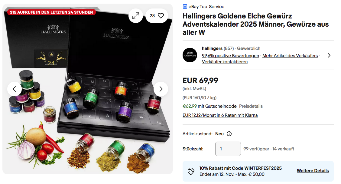Image resolution: width=341 pixels, height=184 pixels.
Task: Open the Artikelzustand info icon
Action: tap(229, 134)
